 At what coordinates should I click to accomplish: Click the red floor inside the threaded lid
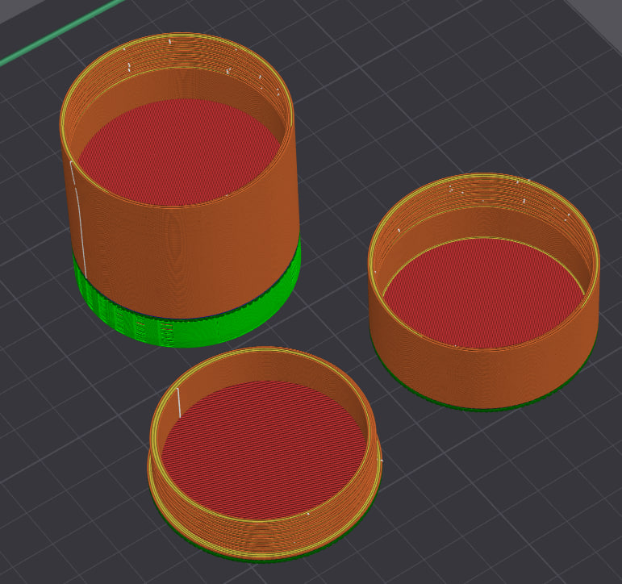pyautogui.click(x=264, y=449)
